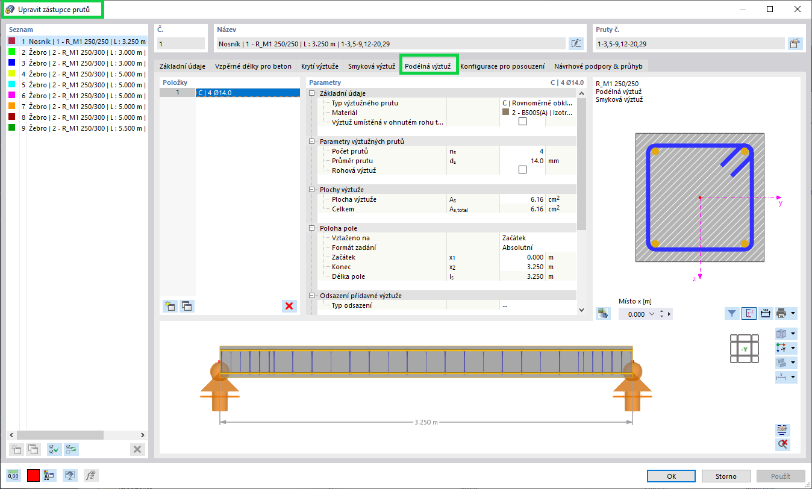This screenshot has height=489, width=812.
Task: Collapse the 'Odsazení přídavné výztuže' section
Action: point(312,295)
